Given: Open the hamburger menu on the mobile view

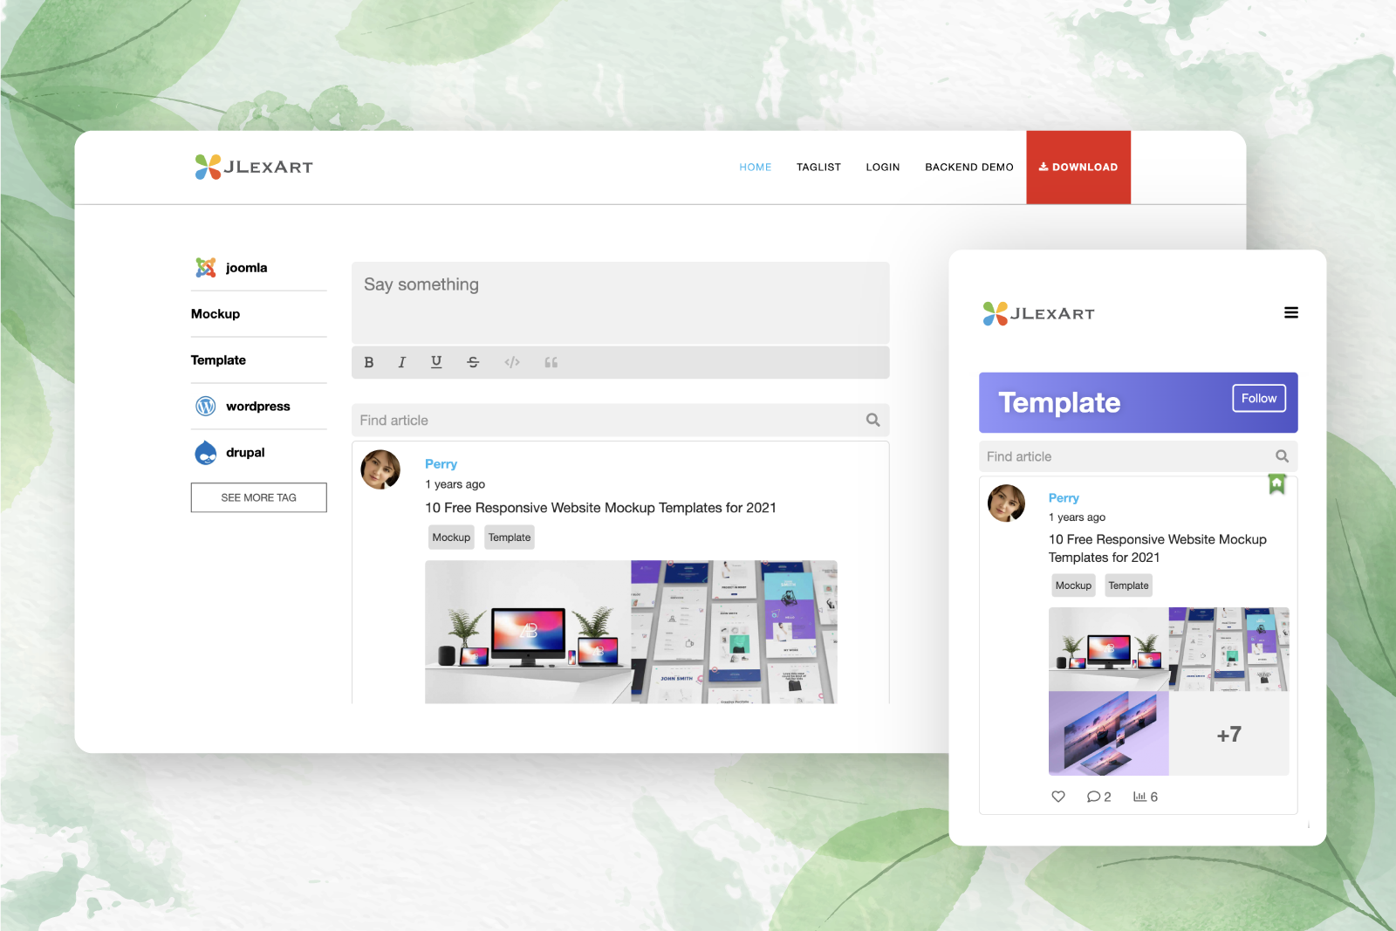Looking at the screenshot, I should [x=1291, y=312].
